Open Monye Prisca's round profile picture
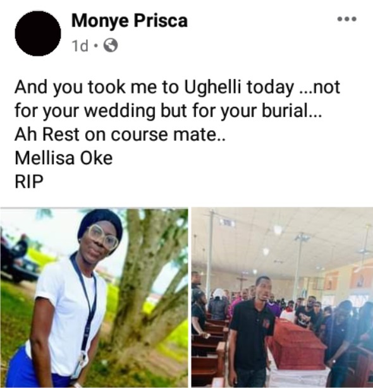The width and height of the screenshot is (373, 388). [x=38, y=33]
